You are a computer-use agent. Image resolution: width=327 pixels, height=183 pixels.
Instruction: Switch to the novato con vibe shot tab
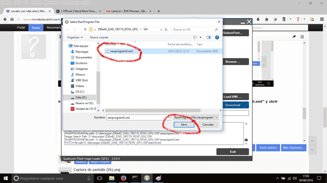click(28, 11)
